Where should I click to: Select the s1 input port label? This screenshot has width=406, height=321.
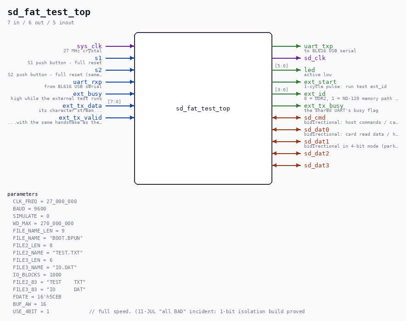[98, 58]
